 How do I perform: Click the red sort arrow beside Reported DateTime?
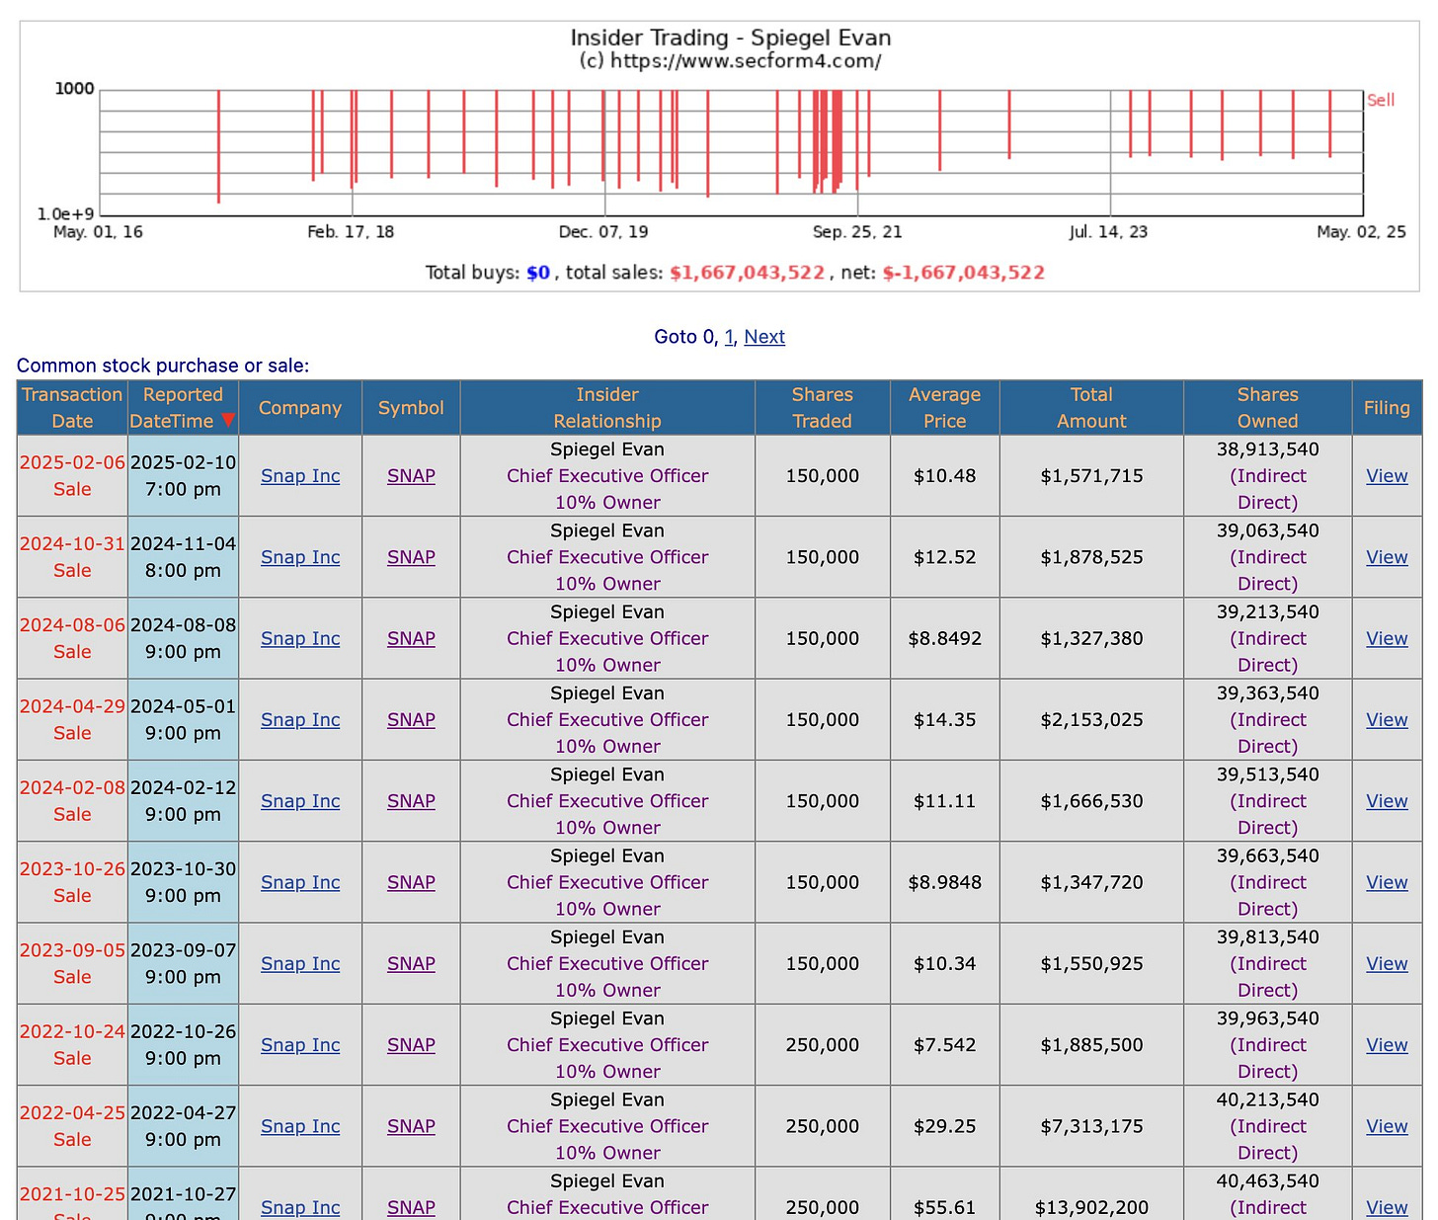point(228,420)
